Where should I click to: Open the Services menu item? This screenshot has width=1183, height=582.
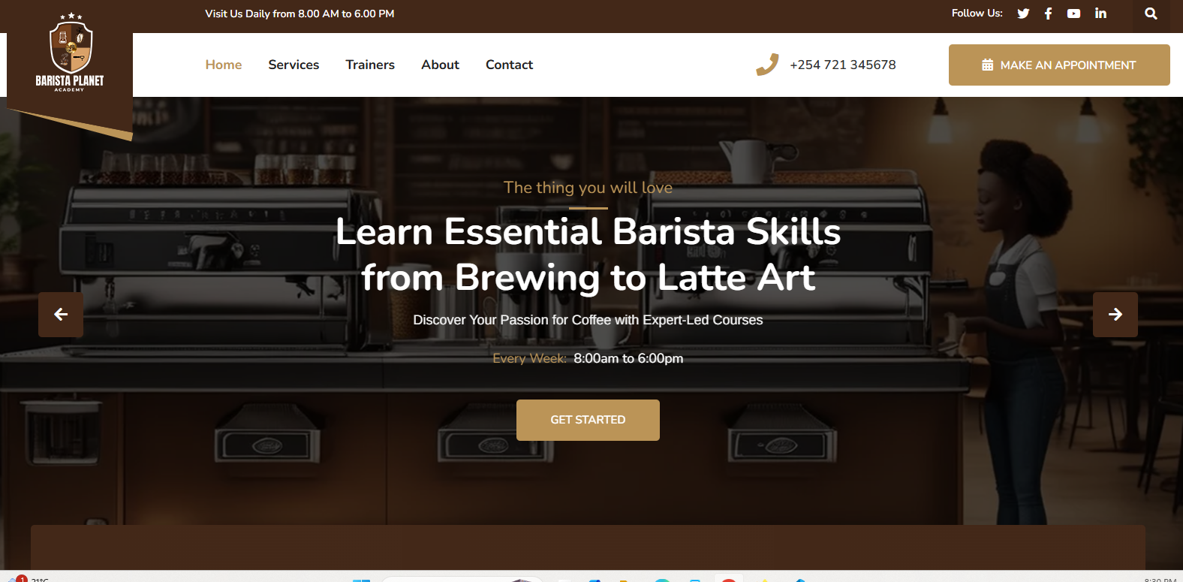(293, 65)
